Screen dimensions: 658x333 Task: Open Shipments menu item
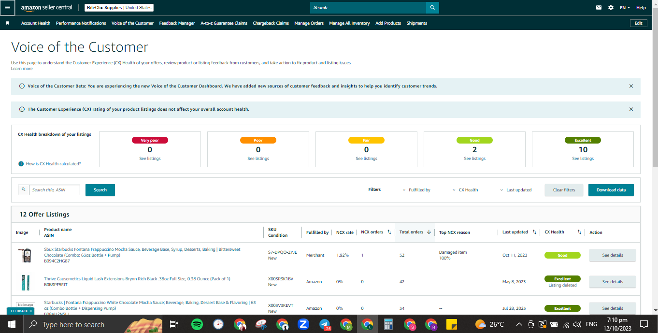417,23
